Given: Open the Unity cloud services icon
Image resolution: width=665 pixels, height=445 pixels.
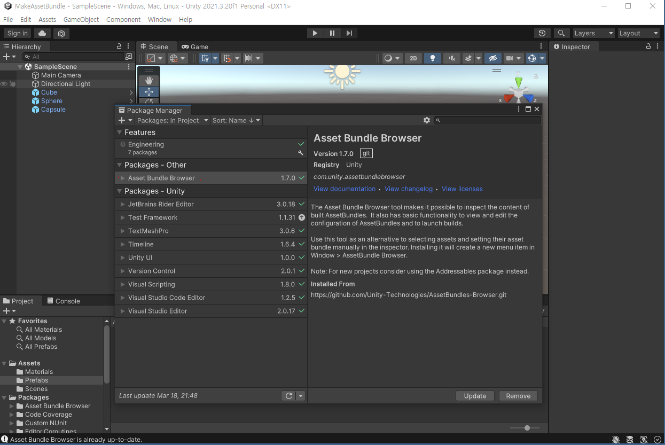Looking at the screenshot, I should click(42, 33).
